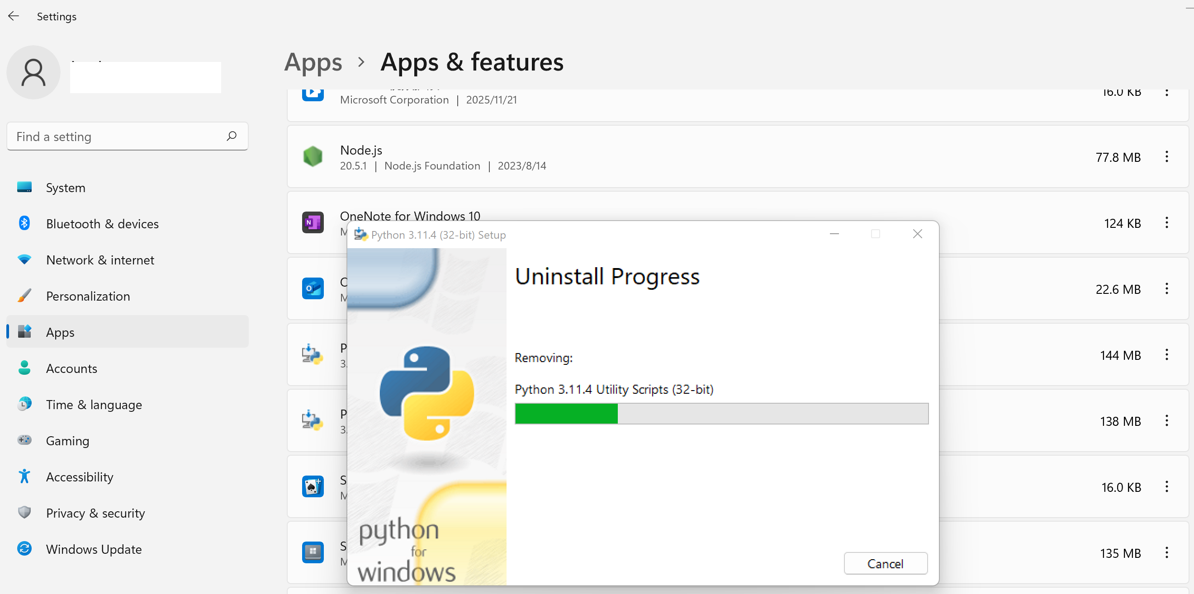Open Privacy & security settings
The width and height of the screenshot is (1194, 594).
point(128,513)
